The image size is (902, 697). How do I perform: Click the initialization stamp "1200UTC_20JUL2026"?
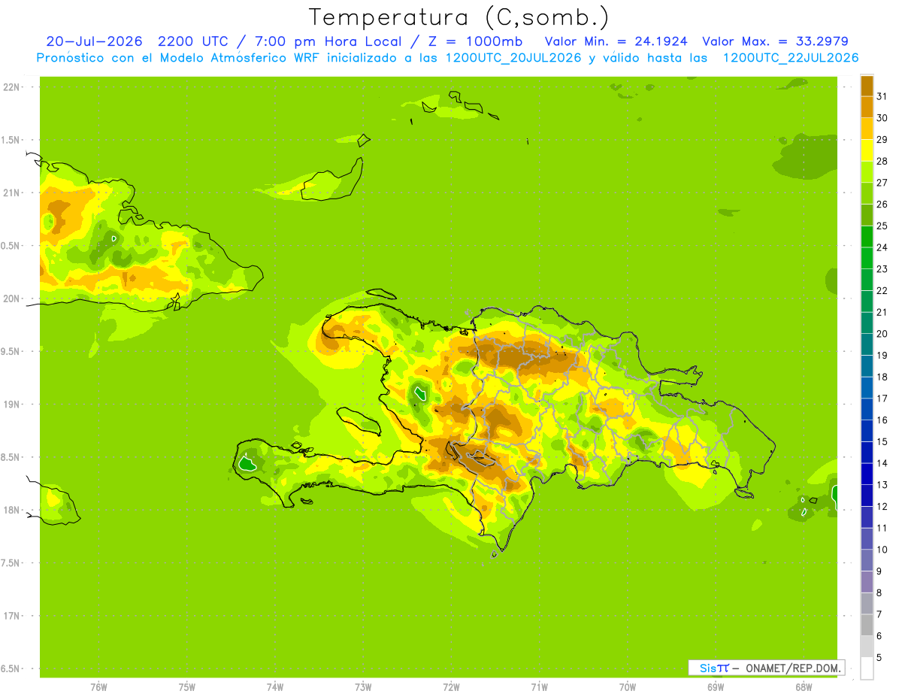[513, 58]
